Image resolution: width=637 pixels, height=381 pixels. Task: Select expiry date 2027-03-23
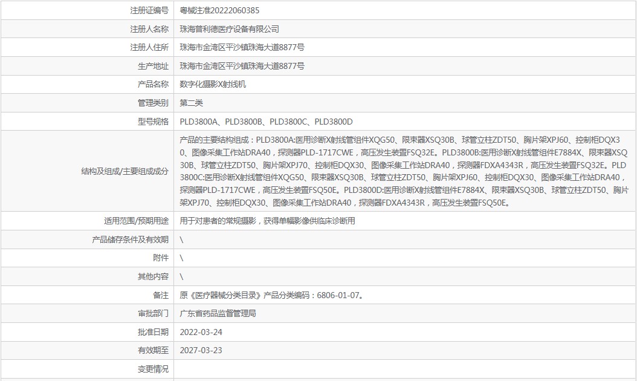click(201, 351)
